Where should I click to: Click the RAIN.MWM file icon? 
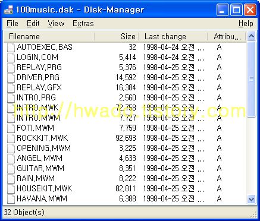(x=11, y=179)
